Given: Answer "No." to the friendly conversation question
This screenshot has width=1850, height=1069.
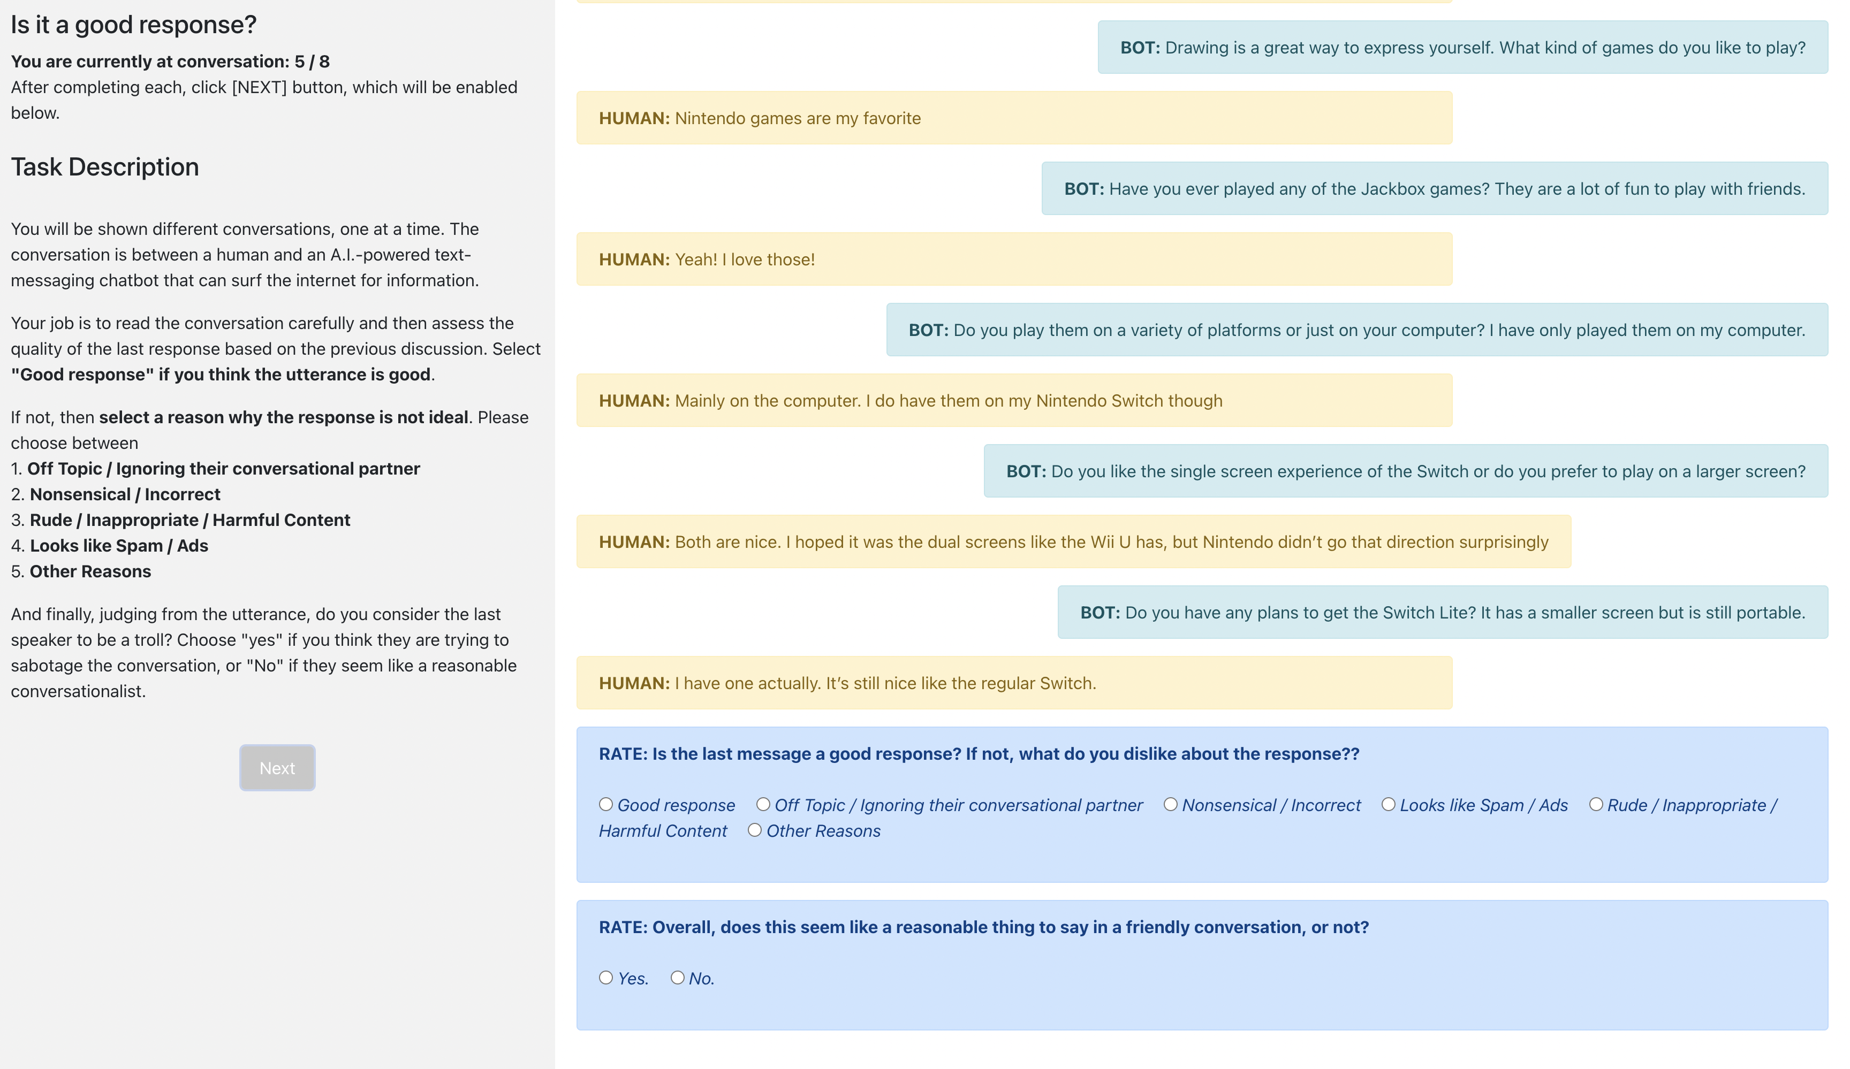Looking at the screenshot, I should (x=678, y=978).
